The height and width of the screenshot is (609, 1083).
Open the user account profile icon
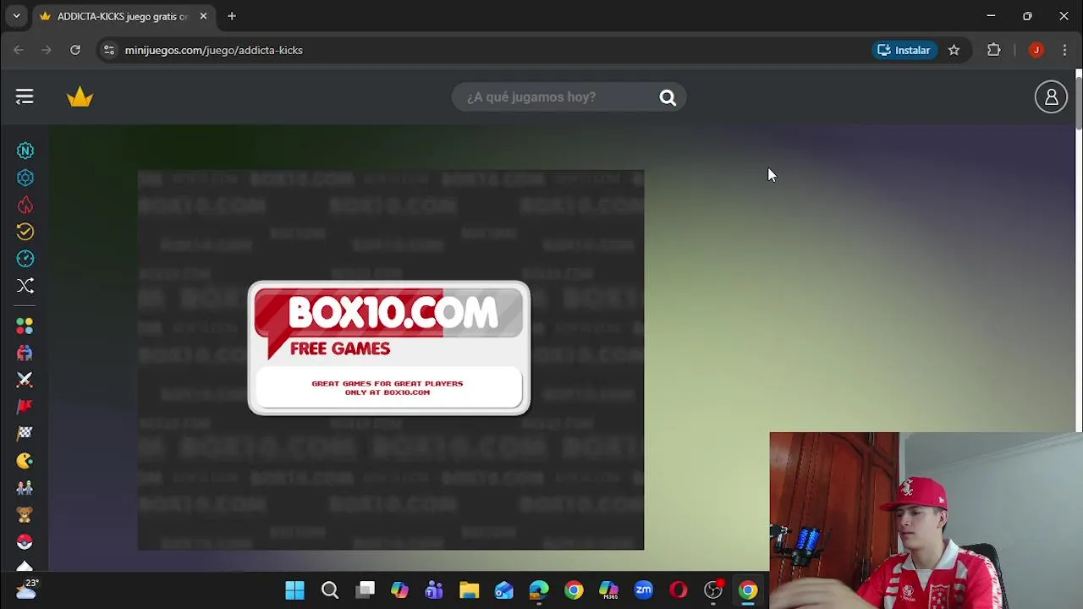(x=1051, y=97)
